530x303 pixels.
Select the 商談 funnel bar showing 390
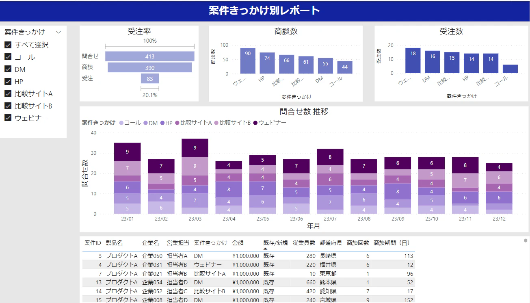(150, 67)
